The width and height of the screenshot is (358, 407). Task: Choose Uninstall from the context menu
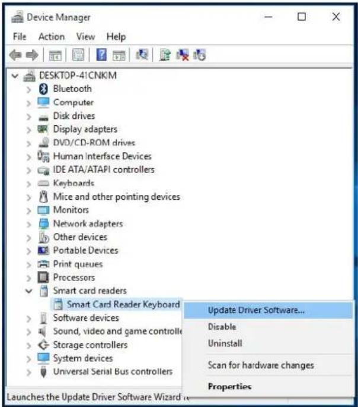(268, 343)
